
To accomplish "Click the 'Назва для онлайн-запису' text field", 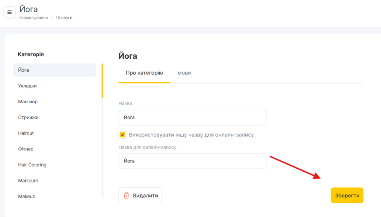I will click(192, 161).
